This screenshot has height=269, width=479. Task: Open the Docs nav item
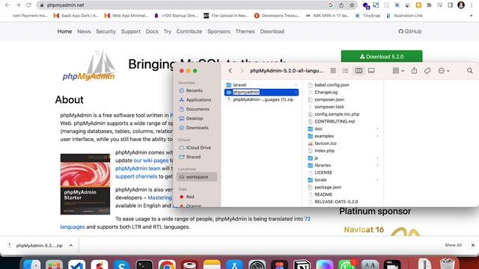click(152, 31)
